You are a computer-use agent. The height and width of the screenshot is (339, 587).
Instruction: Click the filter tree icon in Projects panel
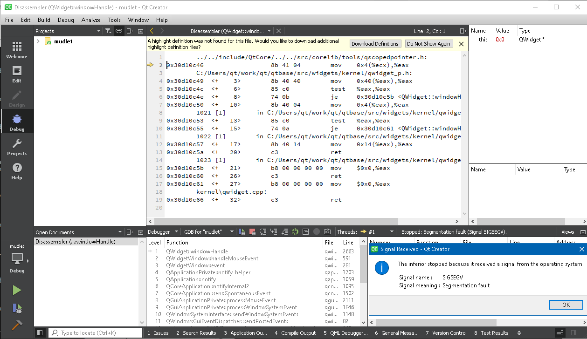coord(108,31)
